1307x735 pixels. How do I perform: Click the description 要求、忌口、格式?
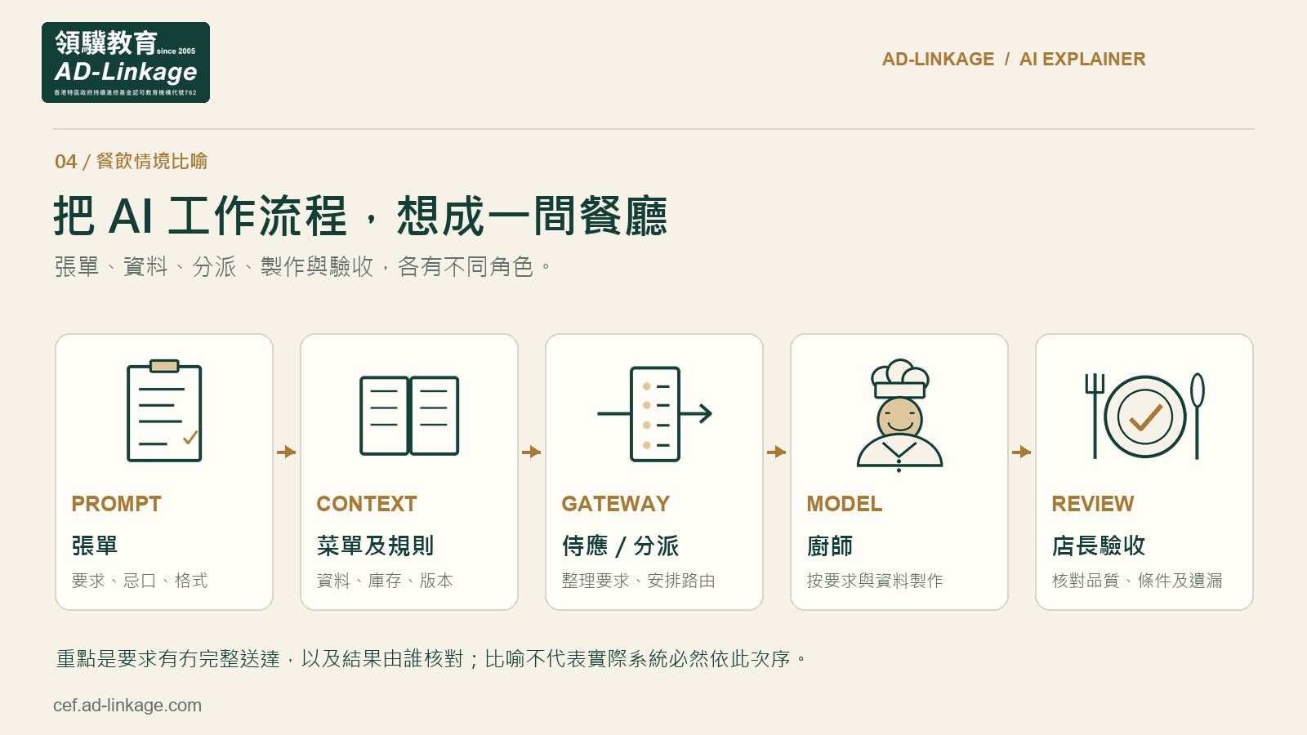(140, 581)
